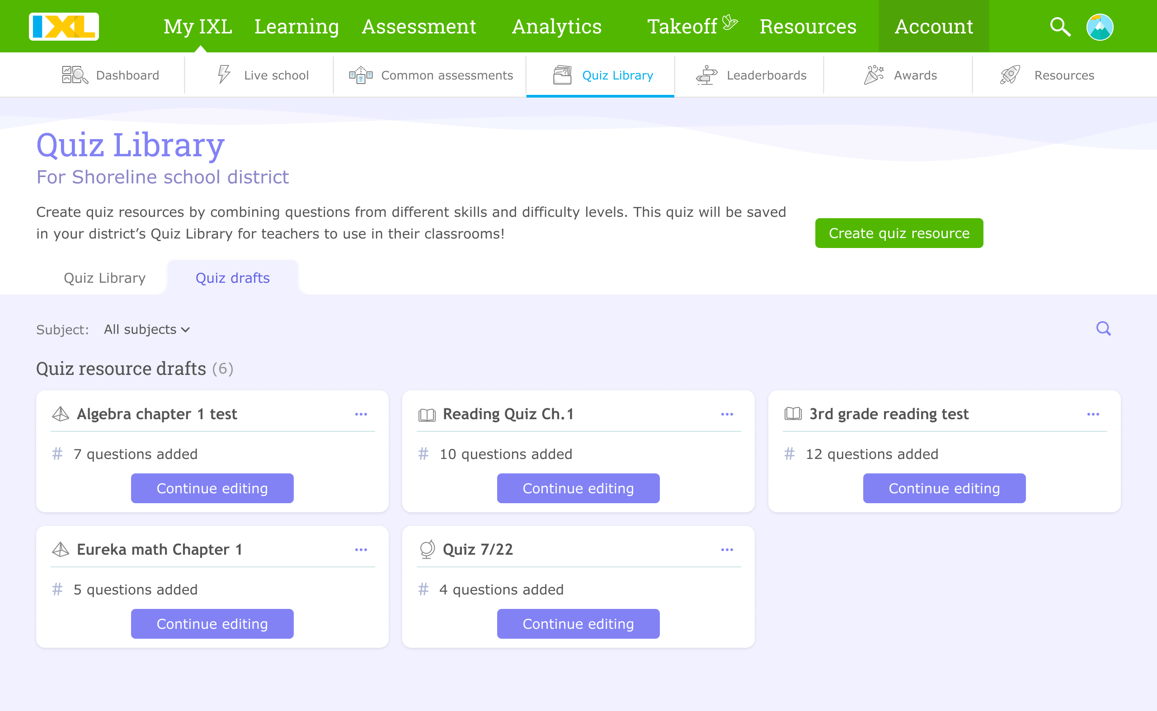Open Analytics menu

coord(557,26)
